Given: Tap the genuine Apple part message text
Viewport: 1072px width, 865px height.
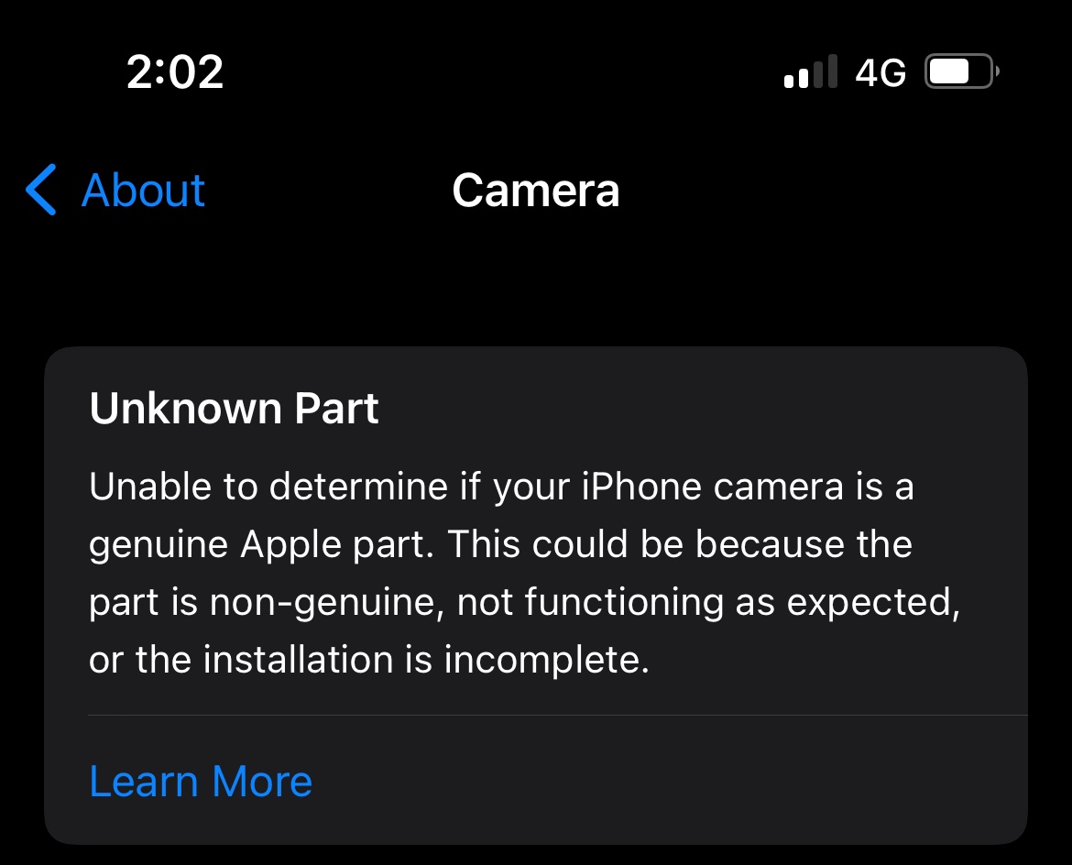Looking at the screenshot, I should [524, 573].
